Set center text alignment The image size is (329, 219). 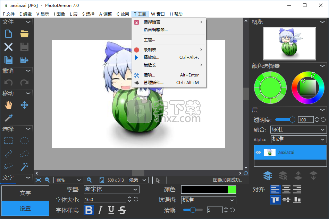pyautogui.click(x=286, y=189)
